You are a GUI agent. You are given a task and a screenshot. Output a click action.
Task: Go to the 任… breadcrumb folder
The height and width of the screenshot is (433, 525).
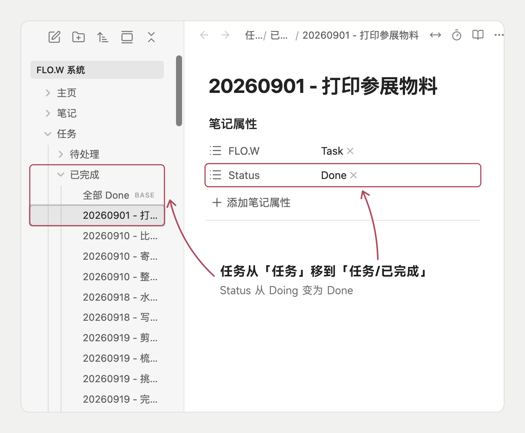(x=254, y=35)
